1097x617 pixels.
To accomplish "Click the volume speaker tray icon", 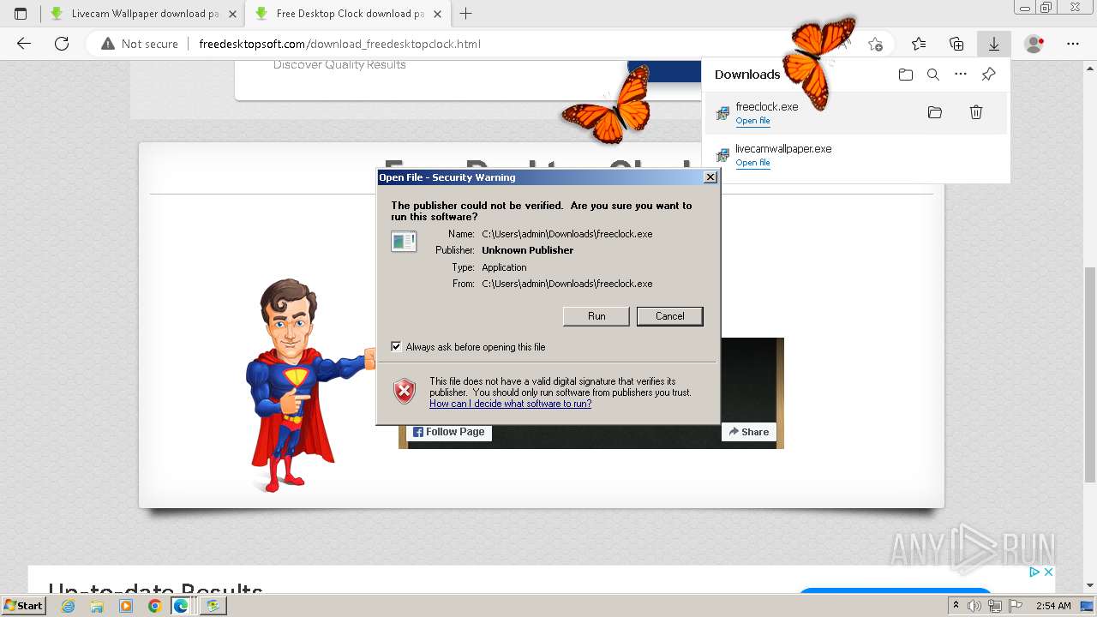I will tap(975, 606).
